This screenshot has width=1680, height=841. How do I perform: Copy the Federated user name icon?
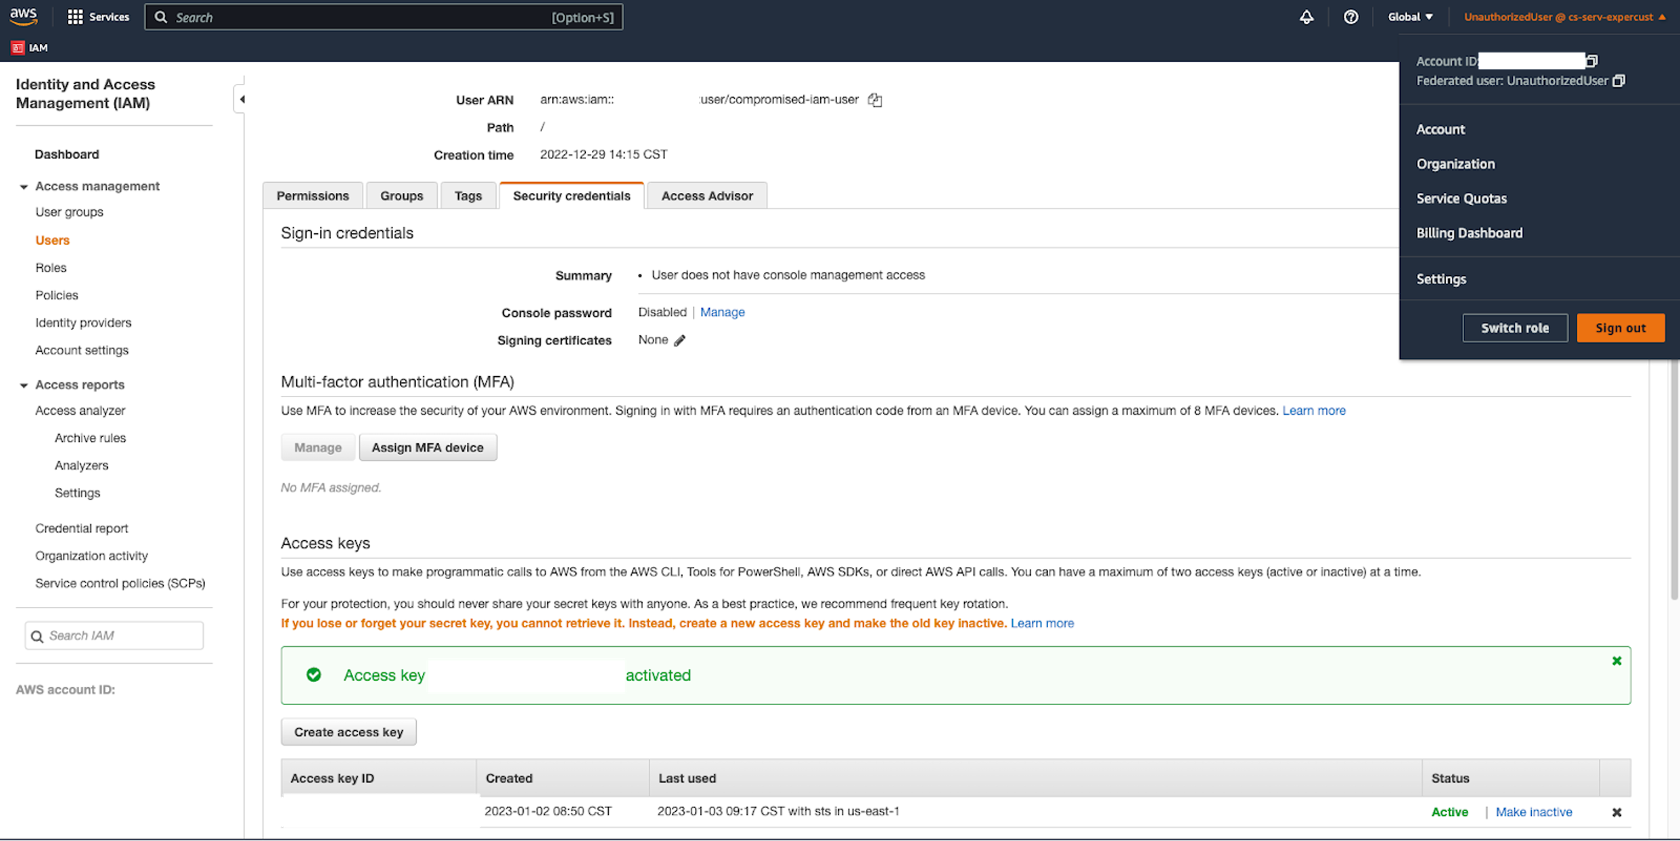(1618, 81)
